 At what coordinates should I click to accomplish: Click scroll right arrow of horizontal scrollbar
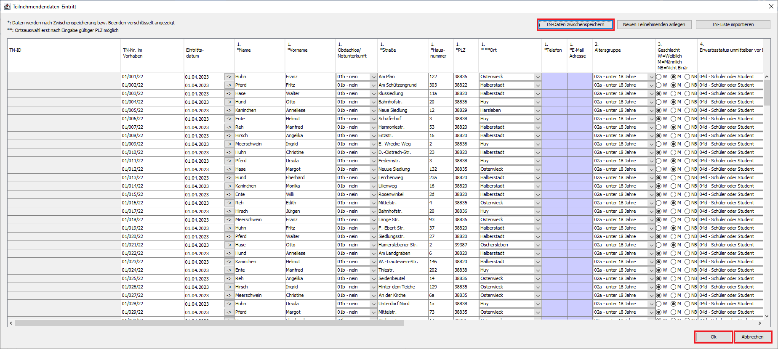(759, 323)
